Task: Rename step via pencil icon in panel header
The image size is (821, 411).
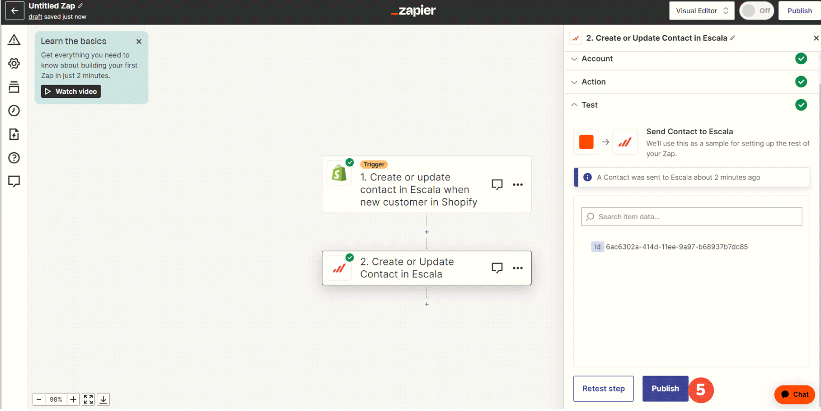Action: tap(733, 38)
